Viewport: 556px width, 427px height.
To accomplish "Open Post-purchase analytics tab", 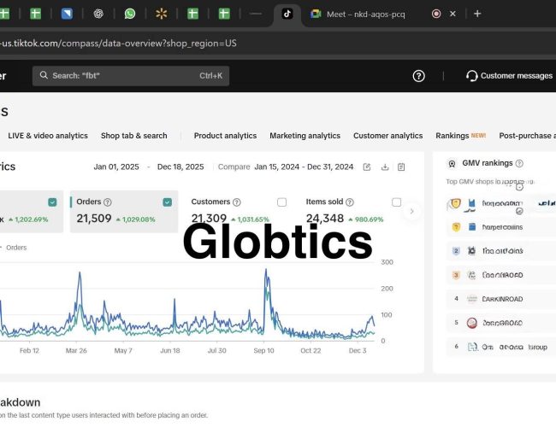I will pyautogui.click(x=527, y=136).
